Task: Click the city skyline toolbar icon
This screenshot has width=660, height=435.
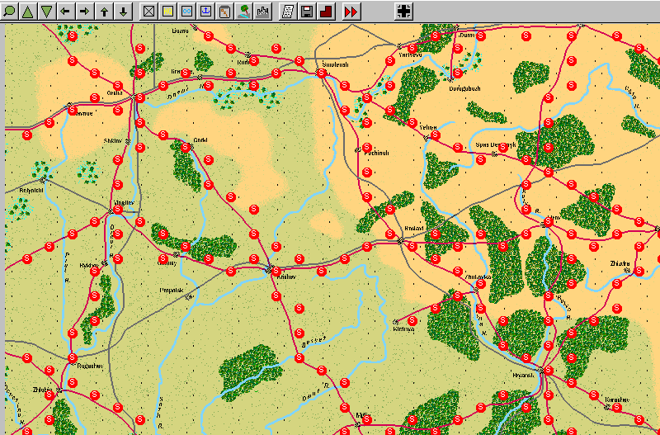Action: [263, 12]
